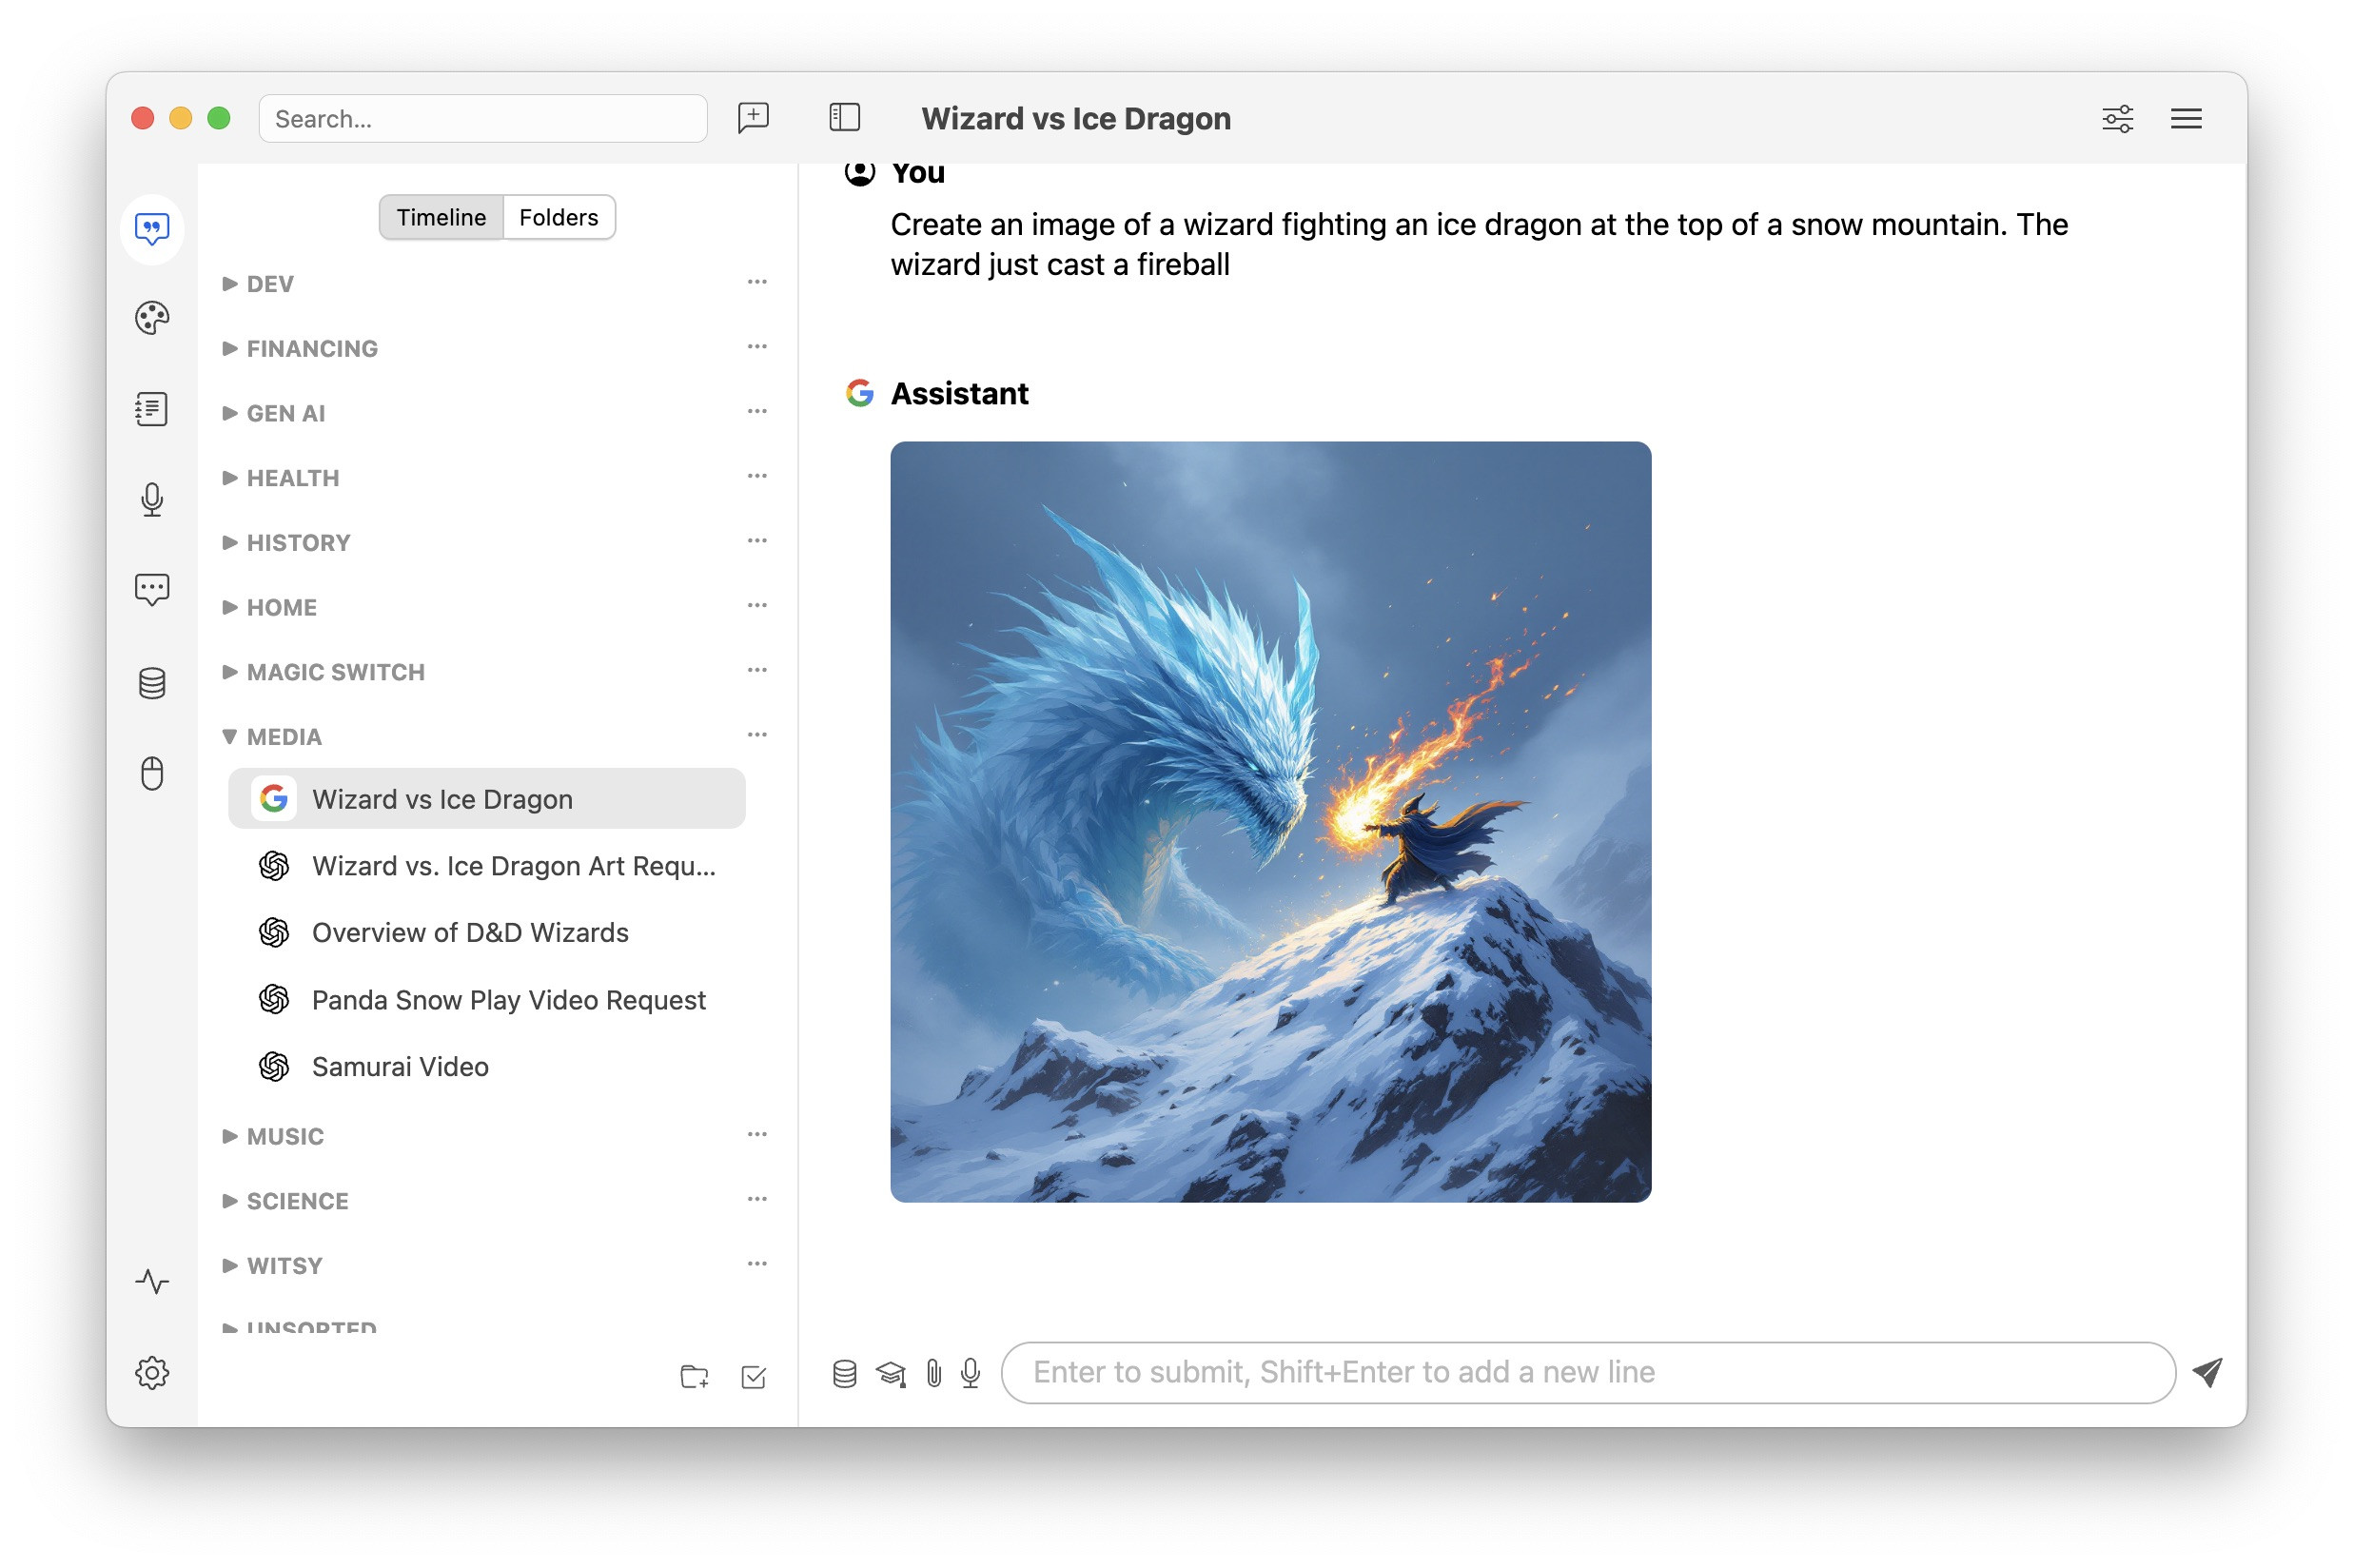Image resolution: width=2354 pixels, height=1568 pixels.
Task: Click the new chat icon beside search
Action: point(753,118)
